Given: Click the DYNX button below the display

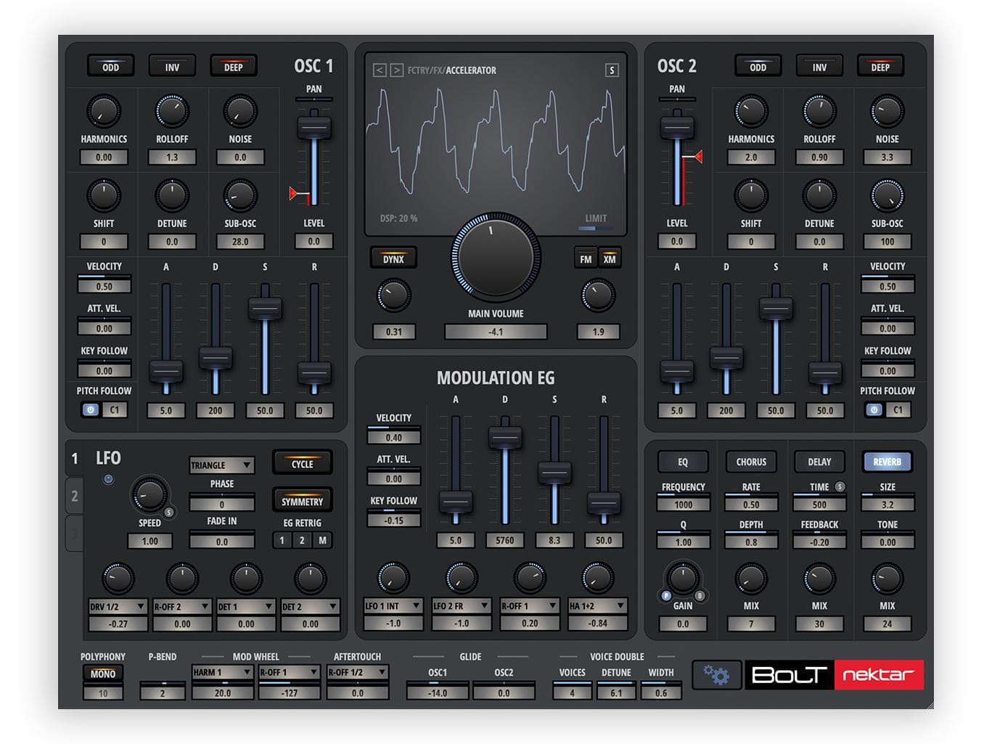Looking at the screenshot, I should tap(393, 258).
